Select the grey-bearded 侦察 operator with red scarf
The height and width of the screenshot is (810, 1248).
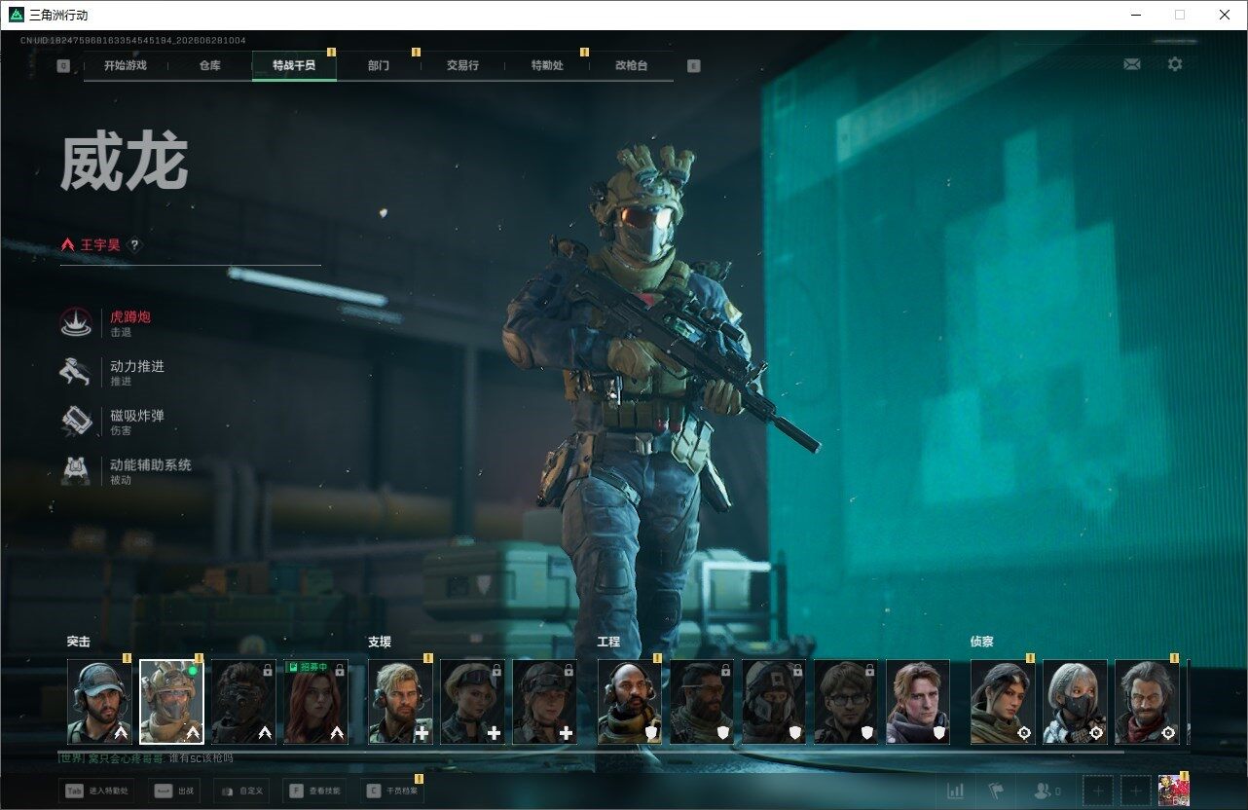coord(1147,702)
